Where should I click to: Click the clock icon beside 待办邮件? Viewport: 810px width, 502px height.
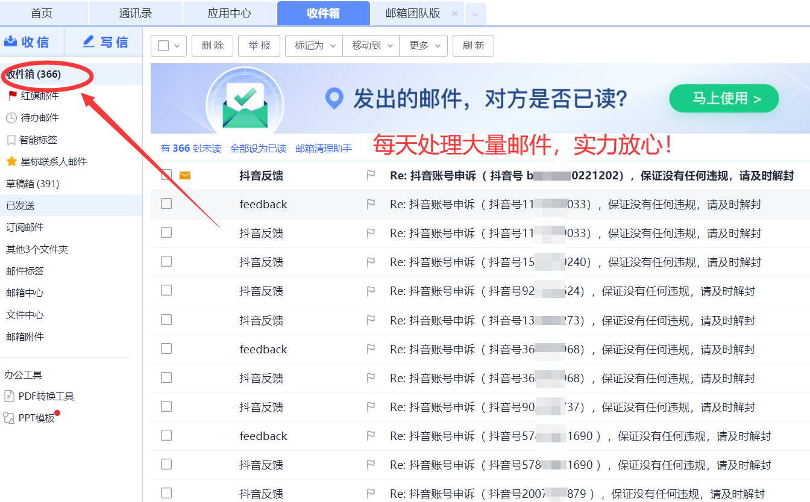11,118
